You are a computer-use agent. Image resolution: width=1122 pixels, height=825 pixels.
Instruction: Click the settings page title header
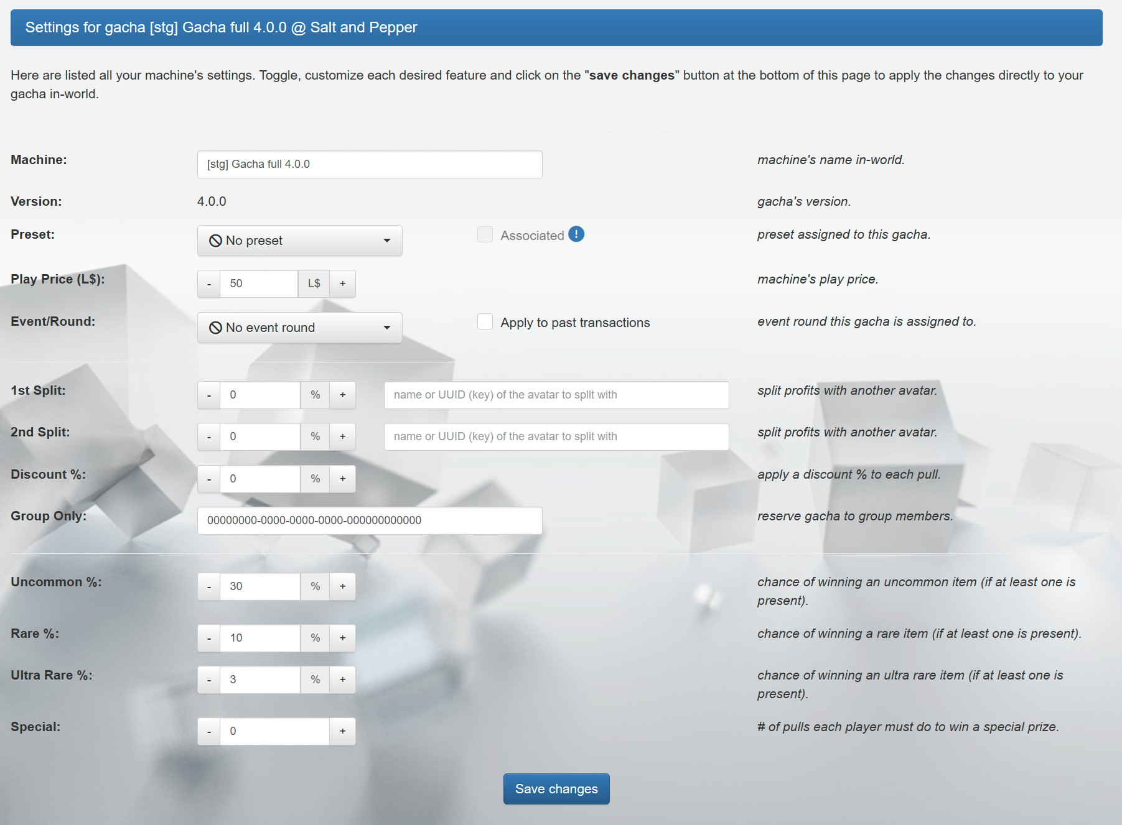[x=556, y=27]
